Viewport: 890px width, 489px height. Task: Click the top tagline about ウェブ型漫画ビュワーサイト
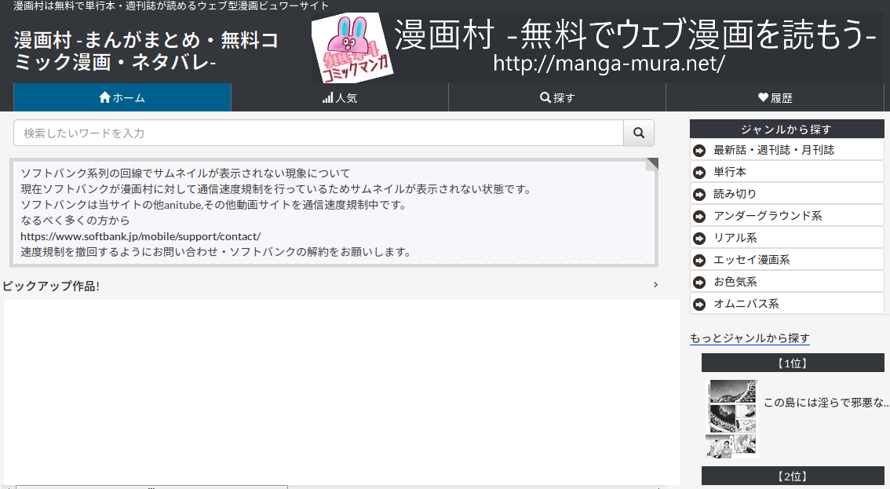pyautogui.click(x=171, y=5)
